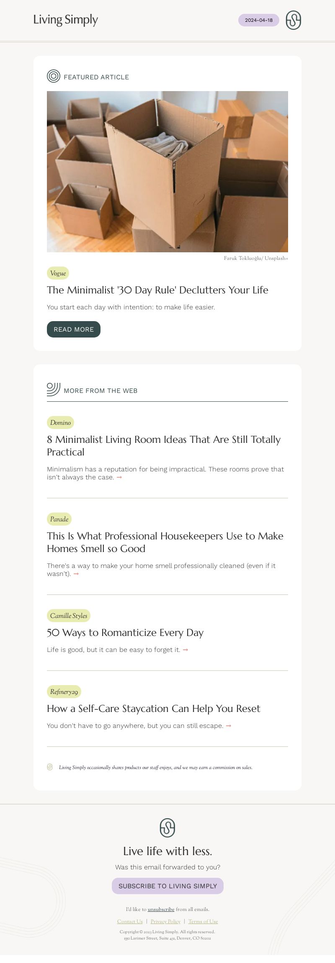Screen dimensions: 335x963
Task: Click the Living Simply logo icon in header
Action: (x=293, y=20)
